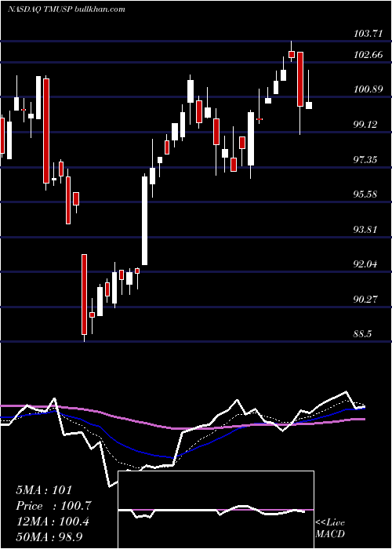Click the 102.66 price axis label

(x=368, y=55)
